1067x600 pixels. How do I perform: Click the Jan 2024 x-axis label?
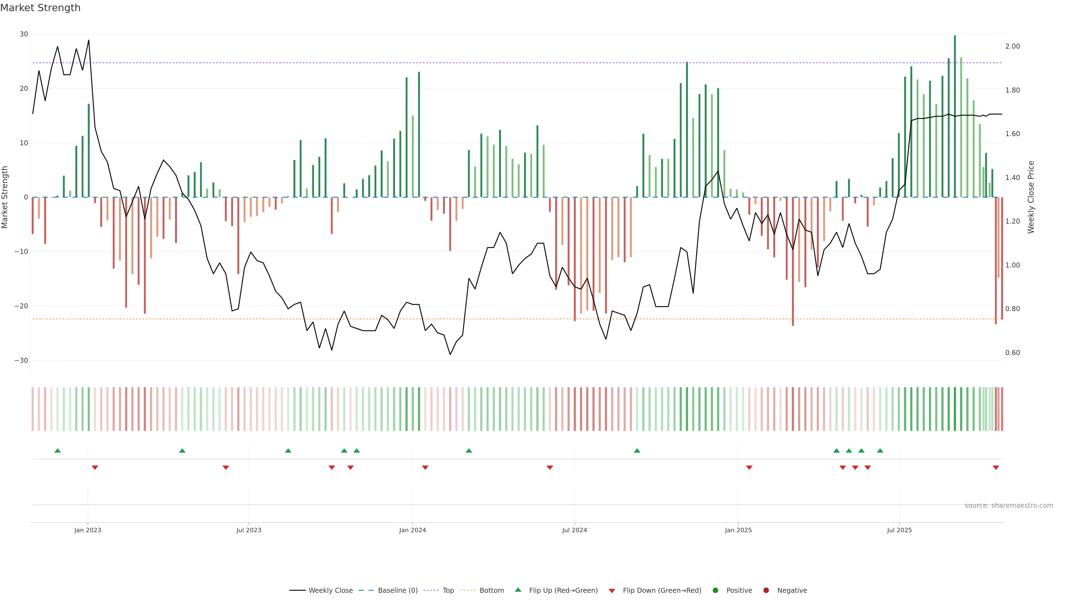[x=413, y=530]
